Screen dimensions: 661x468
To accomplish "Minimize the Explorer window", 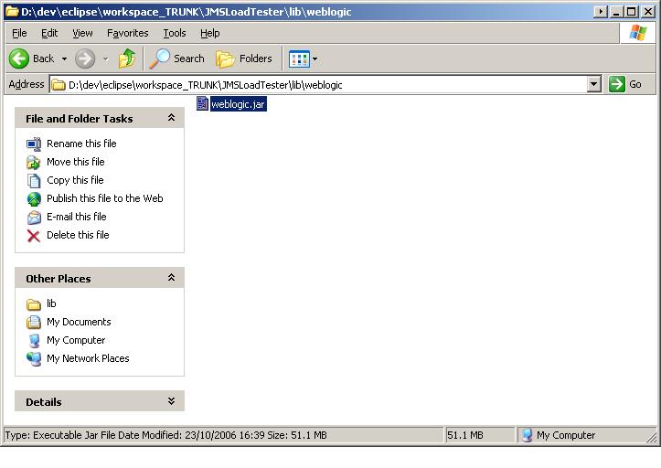I will tap(616, 11).
